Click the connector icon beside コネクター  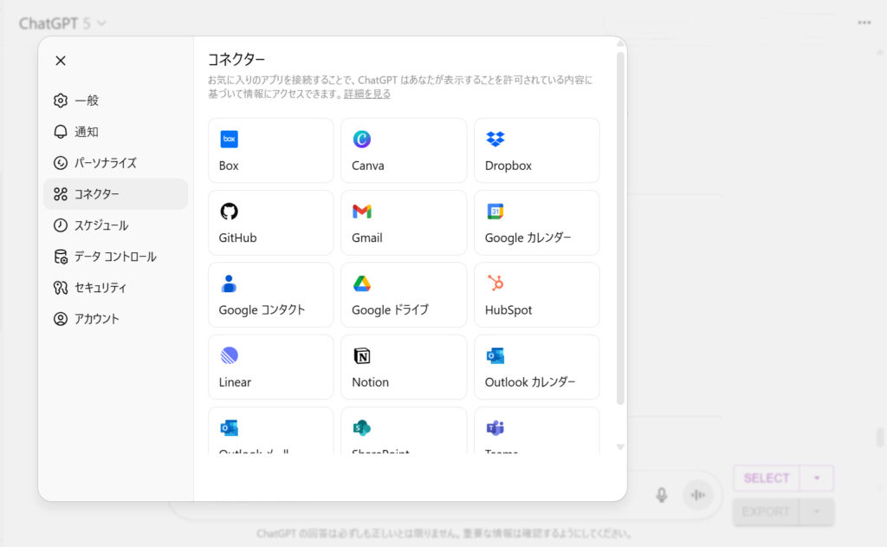[61, 194]
